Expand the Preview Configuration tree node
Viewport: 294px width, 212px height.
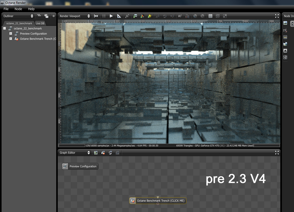coord(11,33)
